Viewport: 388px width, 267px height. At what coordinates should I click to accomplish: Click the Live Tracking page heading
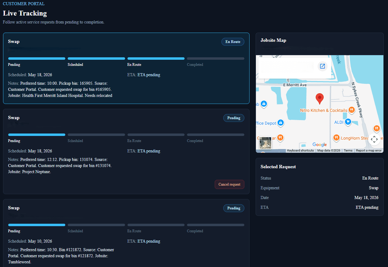(25, 13)
